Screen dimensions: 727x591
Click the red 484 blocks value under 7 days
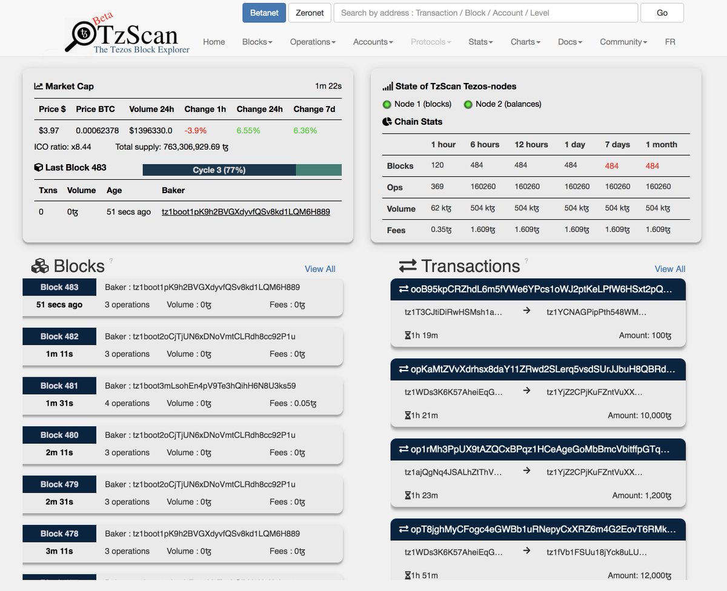click(611, 165)
